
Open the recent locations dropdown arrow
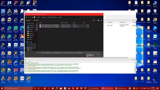tap(30, 17)
